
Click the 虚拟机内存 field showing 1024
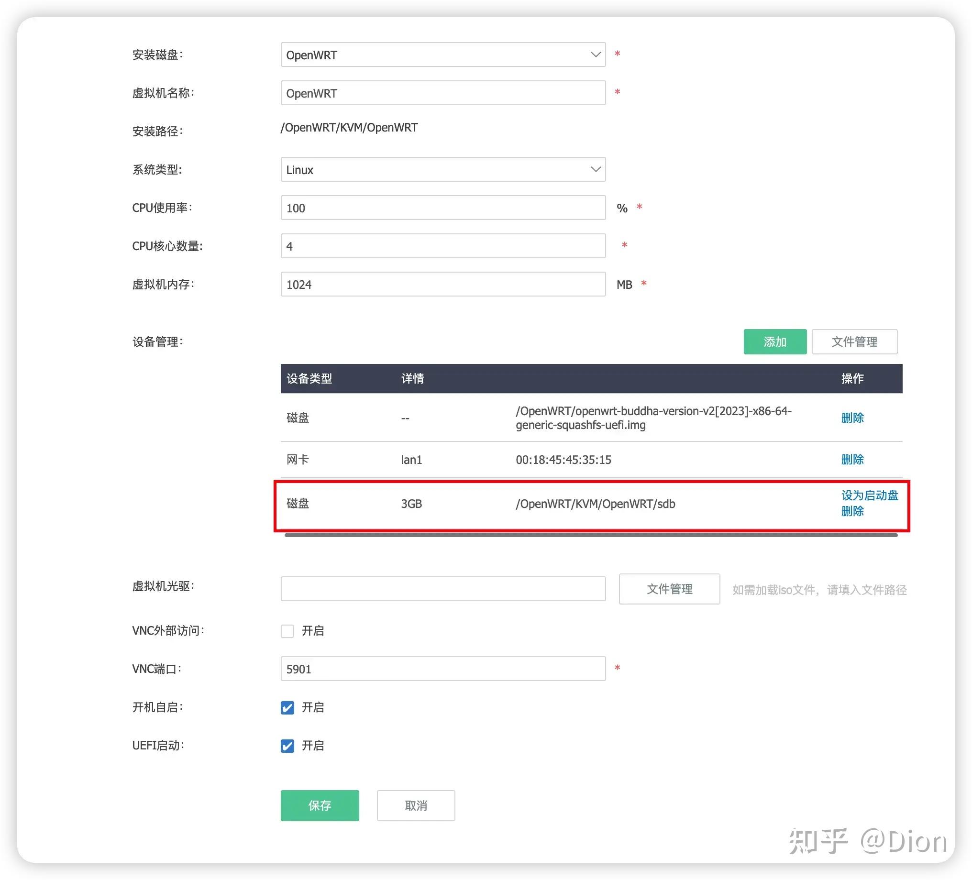[442, 285]
